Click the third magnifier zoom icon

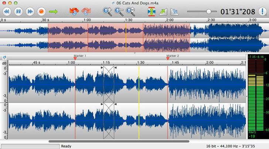[130, 11]
